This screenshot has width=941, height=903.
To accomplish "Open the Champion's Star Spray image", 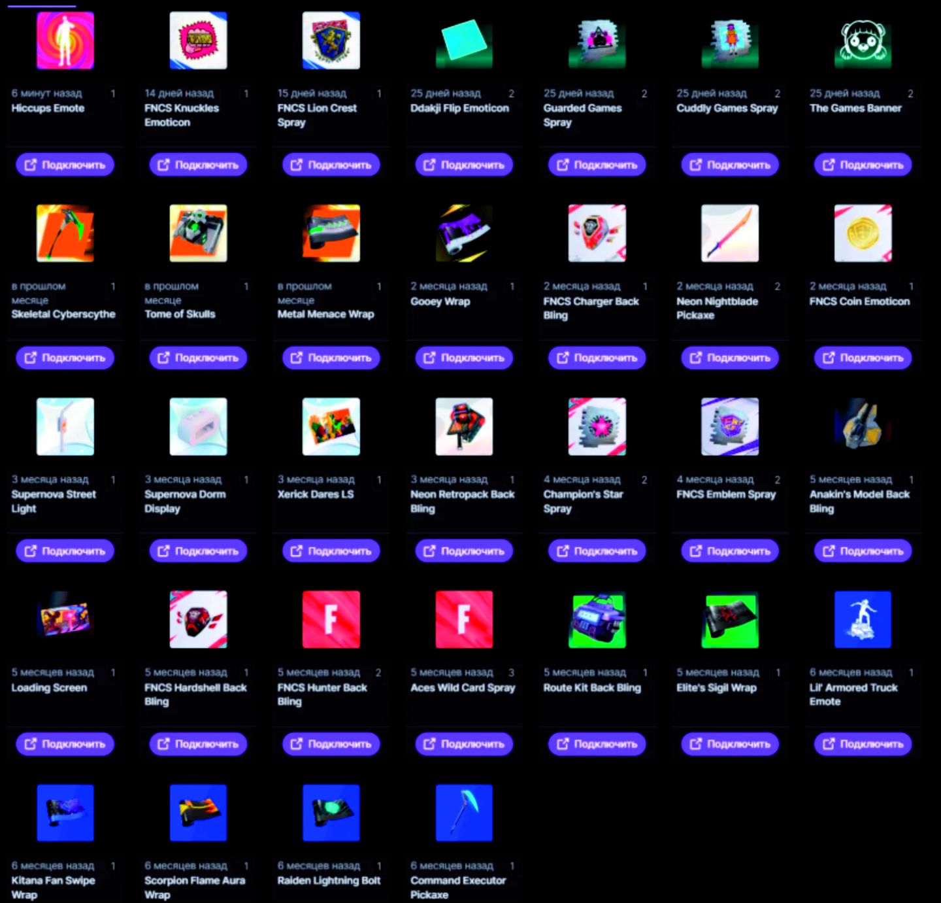I will 597,426.
